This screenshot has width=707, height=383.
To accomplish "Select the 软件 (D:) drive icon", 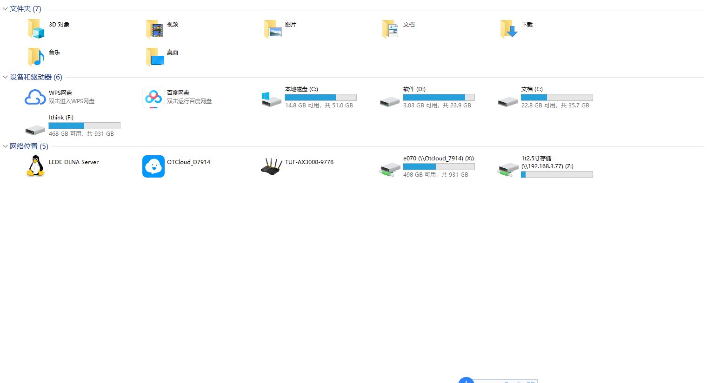I will [x=390, y=102].
